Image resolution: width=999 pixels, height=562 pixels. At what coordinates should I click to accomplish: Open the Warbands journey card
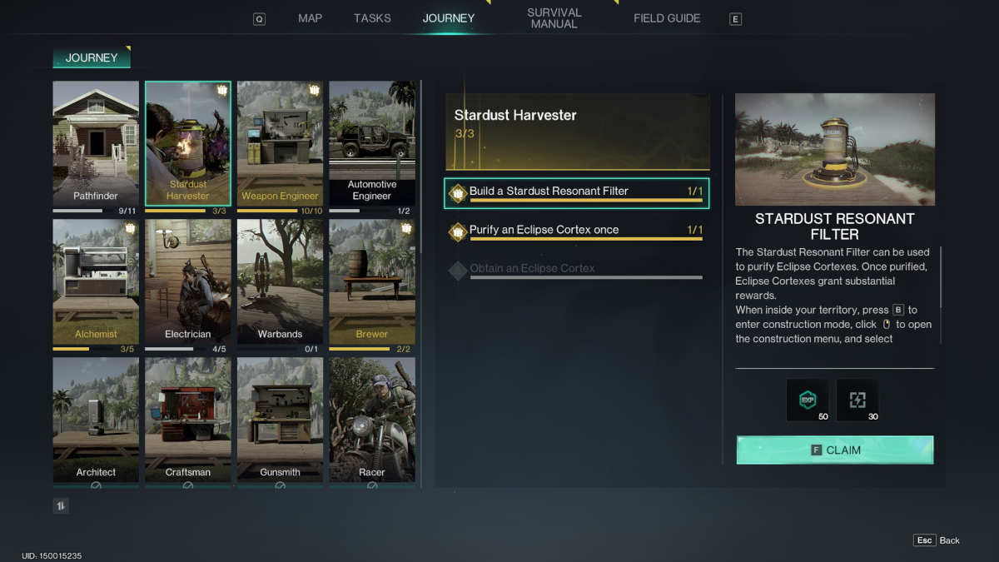280,281
